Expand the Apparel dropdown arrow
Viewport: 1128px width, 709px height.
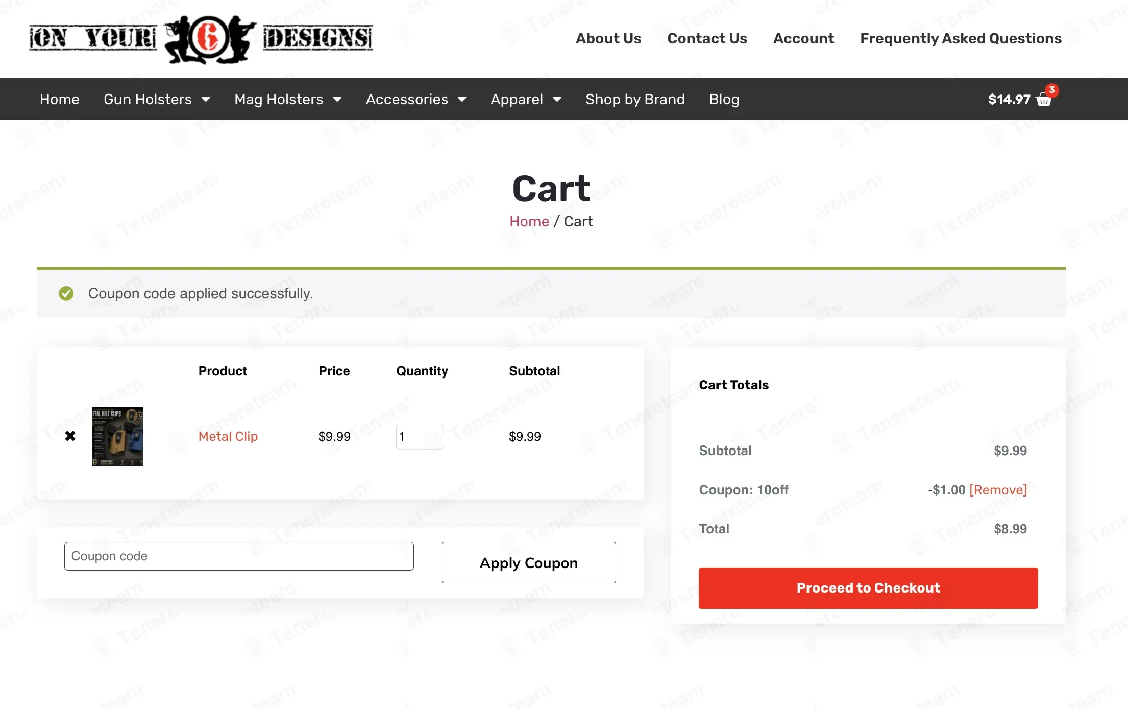557,100
